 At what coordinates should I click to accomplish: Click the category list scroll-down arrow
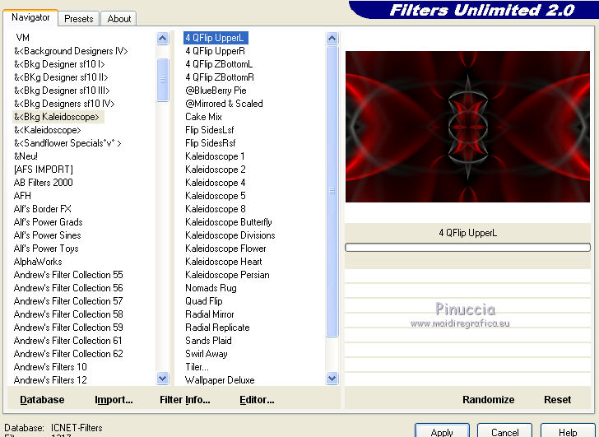(x=163, y=379)
